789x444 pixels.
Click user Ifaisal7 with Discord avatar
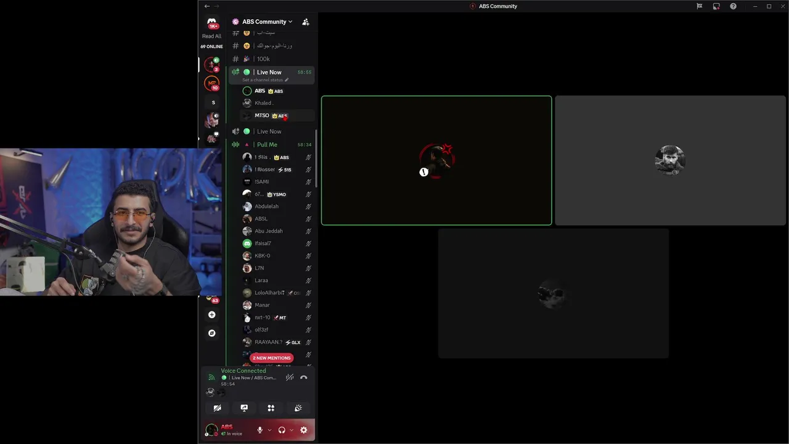[x=277, y=244]
